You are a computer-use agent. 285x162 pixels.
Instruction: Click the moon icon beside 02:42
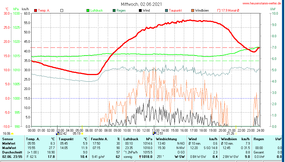click(x=58, y=134)
